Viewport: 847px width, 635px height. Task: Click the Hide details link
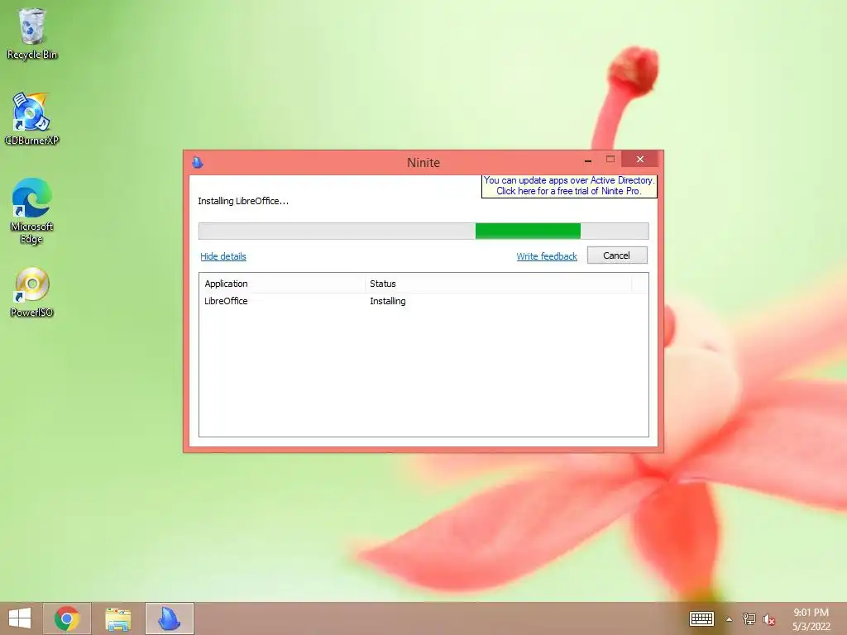click(223, 256)
